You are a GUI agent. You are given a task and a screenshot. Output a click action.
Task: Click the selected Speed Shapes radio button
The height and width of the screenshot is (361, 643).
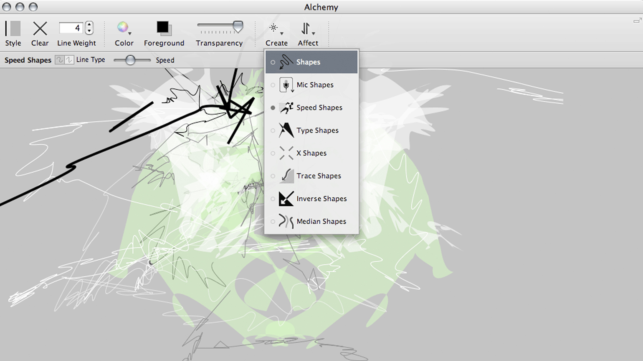pos(273,108)
